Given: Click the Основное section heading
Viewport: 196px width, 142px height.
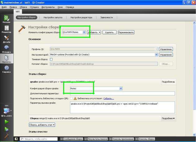Looking at the screenshot, I should point(35,39).
